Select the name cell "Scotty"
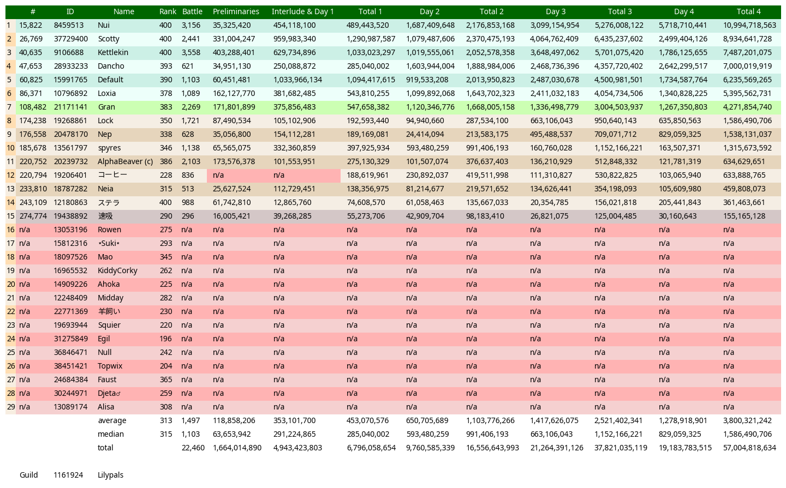The width and height of the screenshot is (786, 488). tap(109, 39)
